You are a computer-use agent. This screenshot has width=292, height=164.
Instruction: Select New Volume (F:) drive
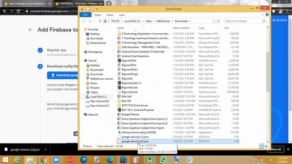click(98, 106)
